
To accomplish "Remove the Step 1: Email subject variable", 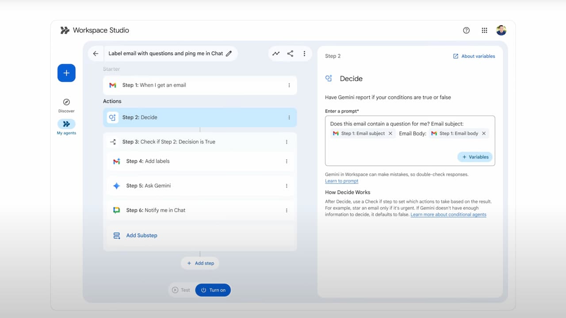I will (390, 133).
